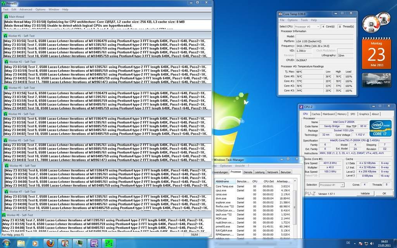
Task: Click the OK button in CPU-Z
Action: point(384,193)
